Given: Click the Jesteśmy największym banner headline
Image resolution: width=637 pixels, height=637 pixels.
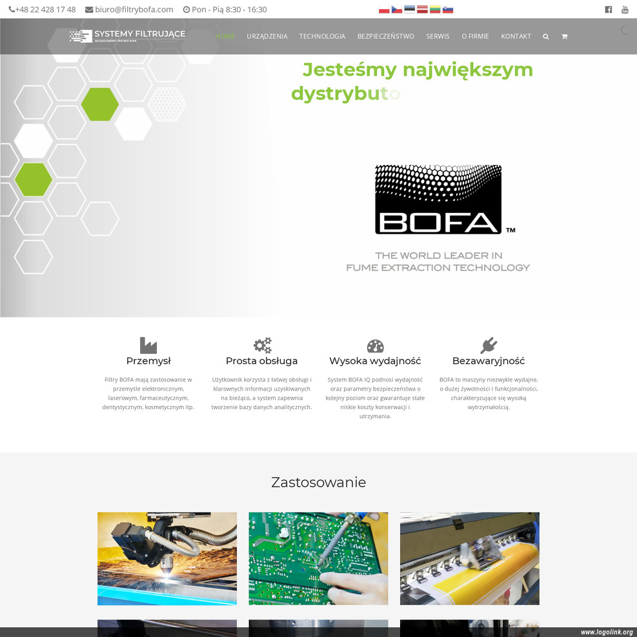Looking at the screenshot, I should [x=418, y=70].
